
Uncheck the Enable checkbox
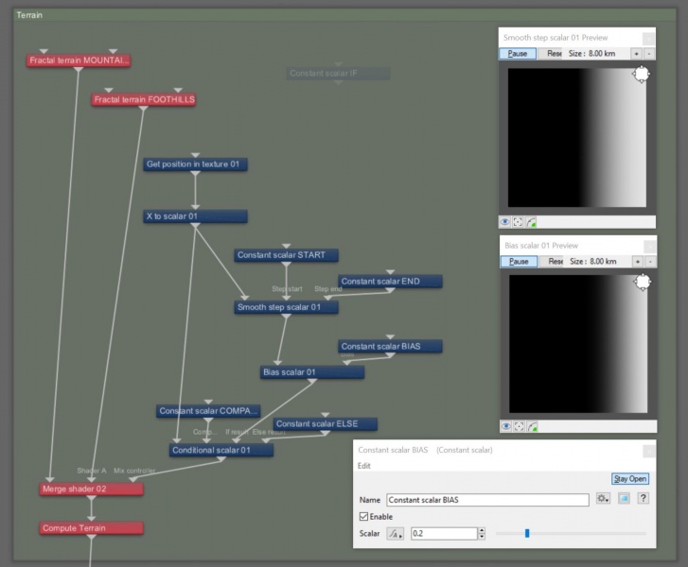(x=363, y=517)
